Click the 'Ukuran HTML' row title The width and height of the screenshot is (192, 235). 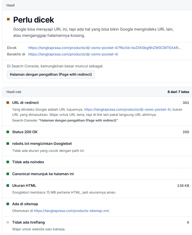point(24,186)
